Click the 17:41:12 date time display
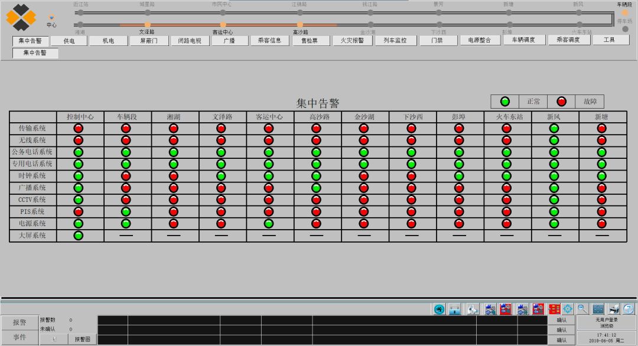 pyautogui.click(x=607, y=338)
